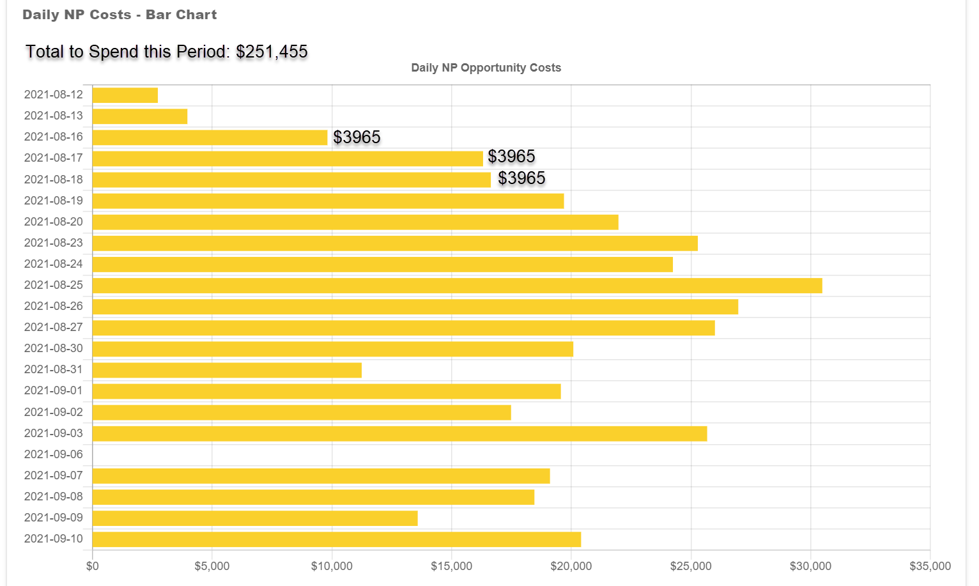
Task: Click the 2021-08-26 bar
Action: [x=415, y=307]
